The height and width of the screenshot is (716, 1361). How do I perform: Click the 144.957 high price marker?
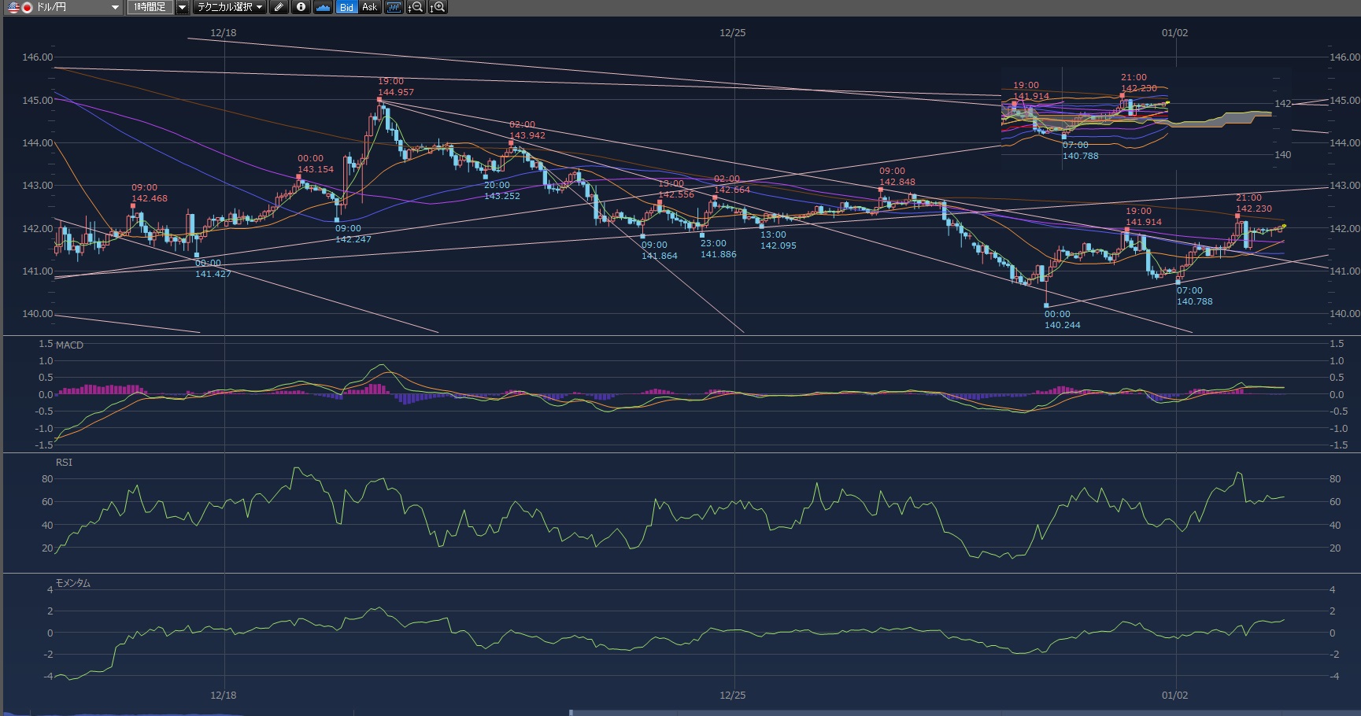[x=395, y=92]
